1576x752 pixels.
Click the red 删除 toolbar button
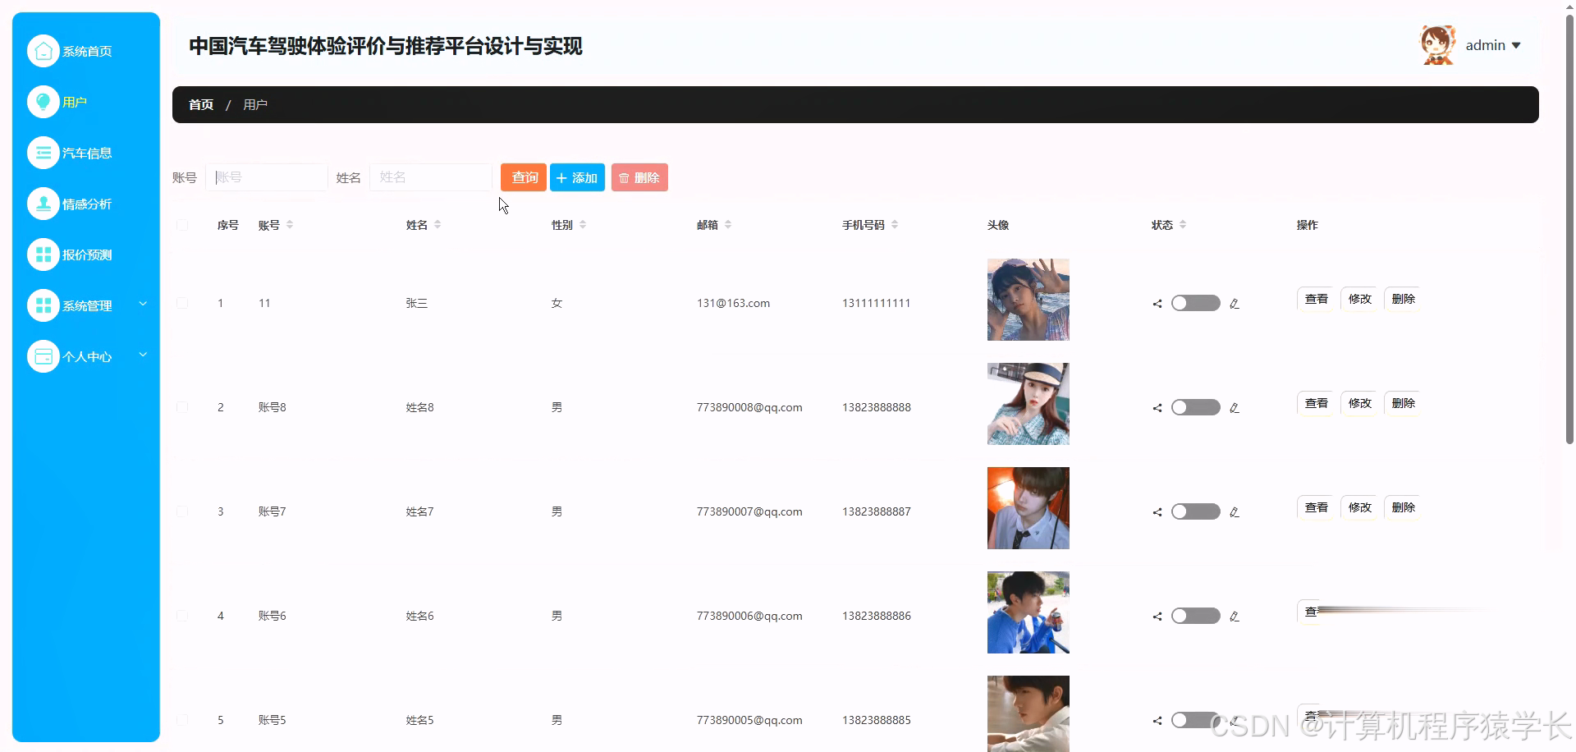tap(639, 177)
